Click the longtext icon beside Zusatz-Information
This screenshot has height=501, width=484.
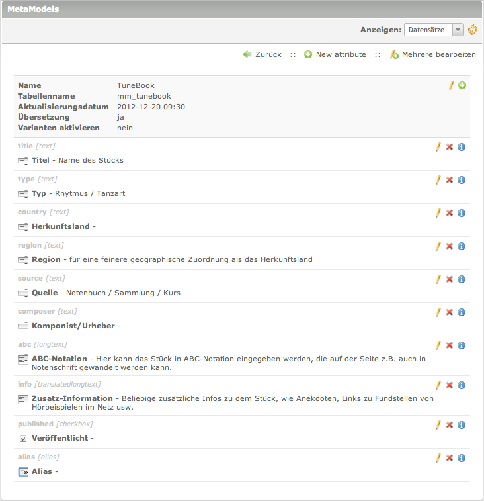coord(23,399)
